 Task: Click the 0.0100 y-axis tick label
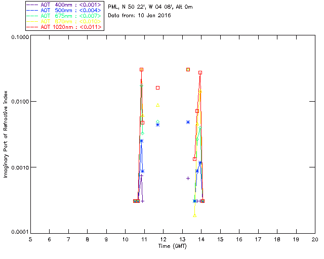coord(20,102)
